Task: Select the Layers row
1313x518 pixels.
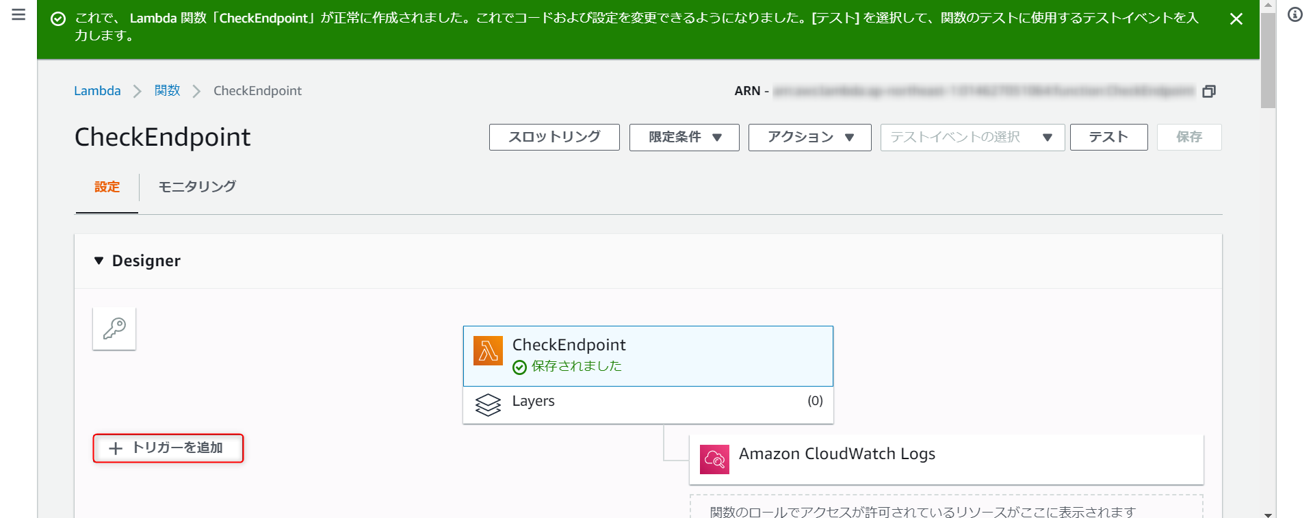Action: 648,405
